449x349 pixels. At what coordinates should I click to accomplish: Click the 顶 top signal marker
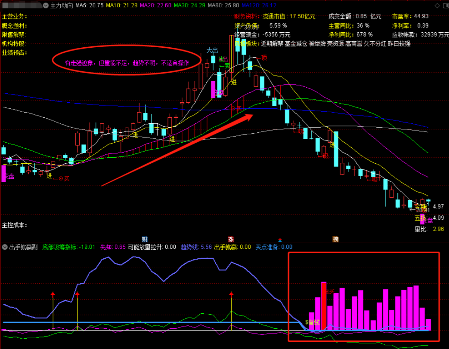[x=264, y=58]
